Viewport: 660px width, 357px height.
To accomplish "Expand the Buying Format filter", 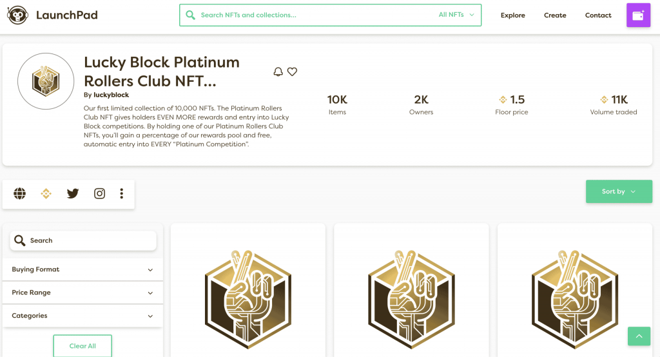I will [x=82, y=269].
